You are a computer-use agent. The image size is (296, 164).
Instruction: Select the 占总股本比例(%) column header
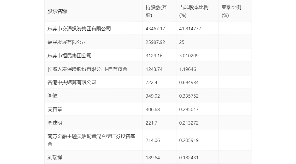pyautogui.click(x=194, y=11)
